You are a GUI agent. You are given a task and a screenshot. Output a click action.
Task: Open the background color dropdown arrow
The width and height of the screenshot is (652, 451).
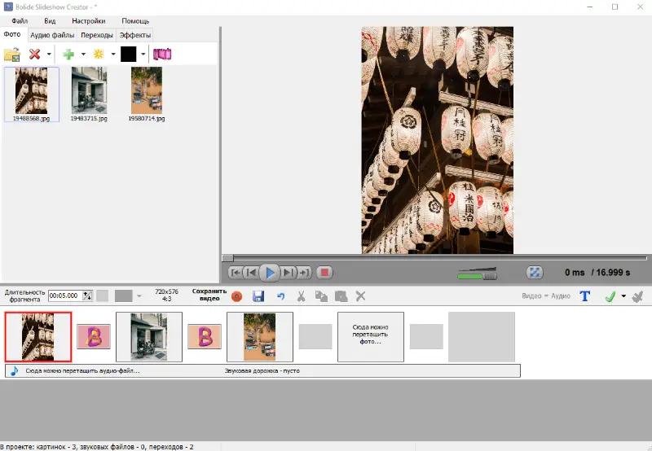click(143, 54)
